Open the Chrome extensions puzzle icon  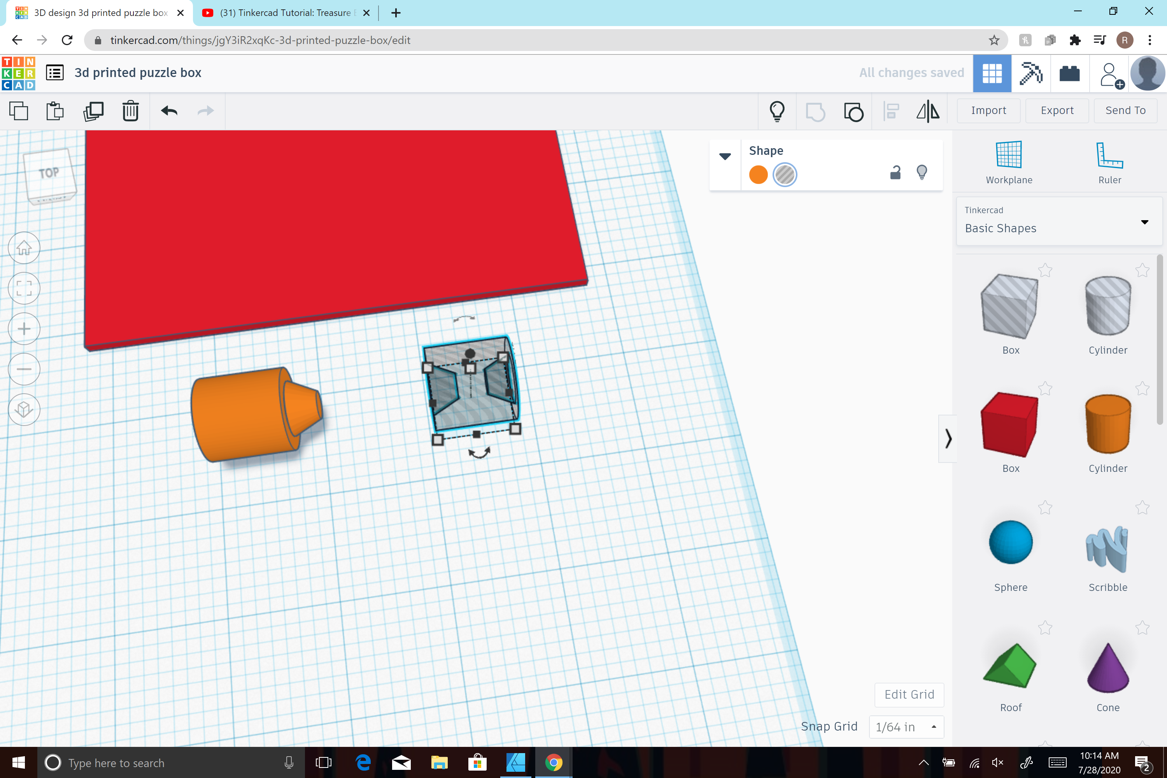(1075, 40)
